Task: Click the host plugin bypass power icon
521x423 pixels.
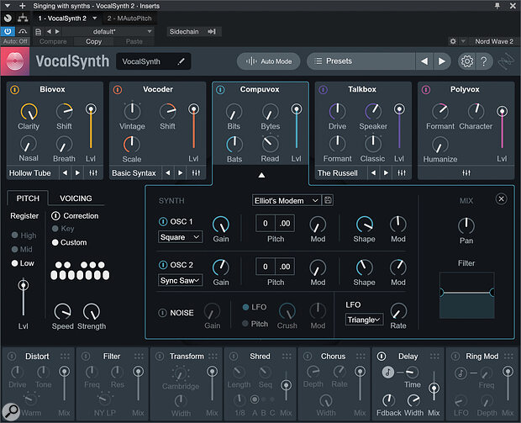Action: tap(8, 31)
